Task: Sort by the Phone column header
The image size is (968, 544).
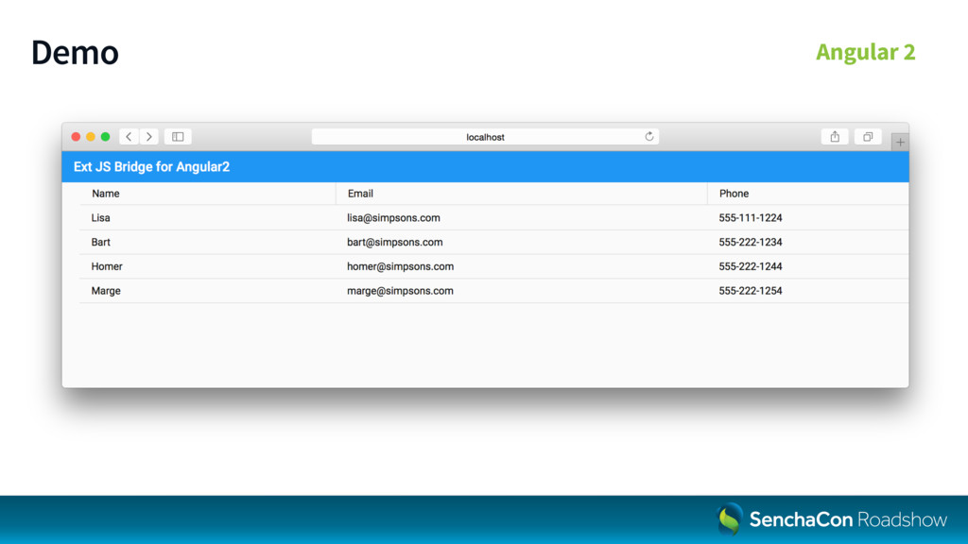Action: tap(808, 194)
